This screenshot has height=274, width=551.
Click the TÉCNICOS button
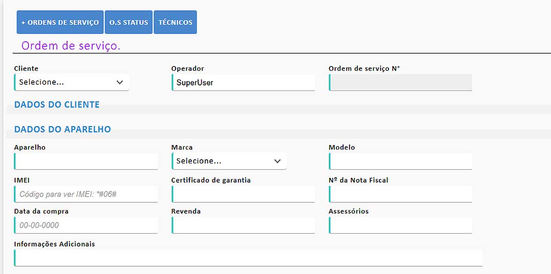175,22
